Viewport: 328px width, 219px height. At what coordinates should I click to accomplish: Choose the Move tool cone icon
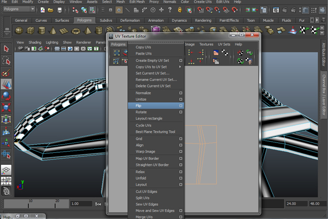(6, 84)
